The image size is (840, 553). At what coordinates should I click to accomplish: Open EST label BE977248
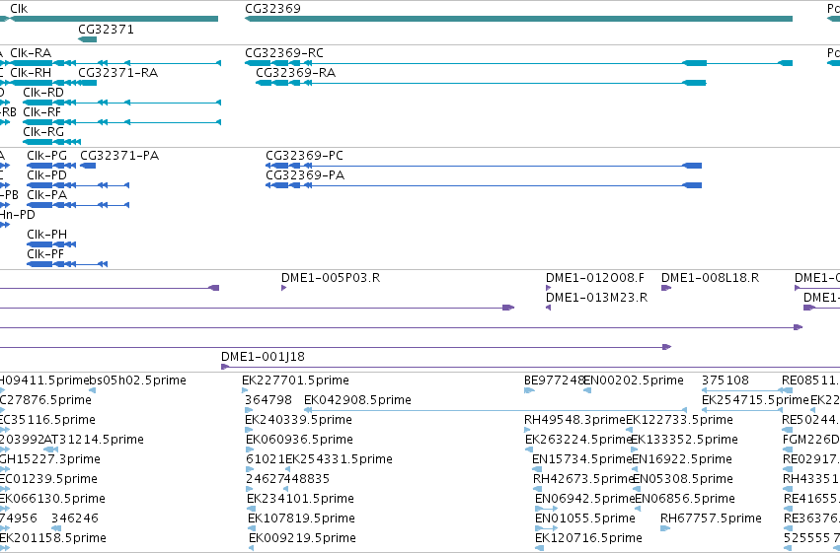point(554,380)
